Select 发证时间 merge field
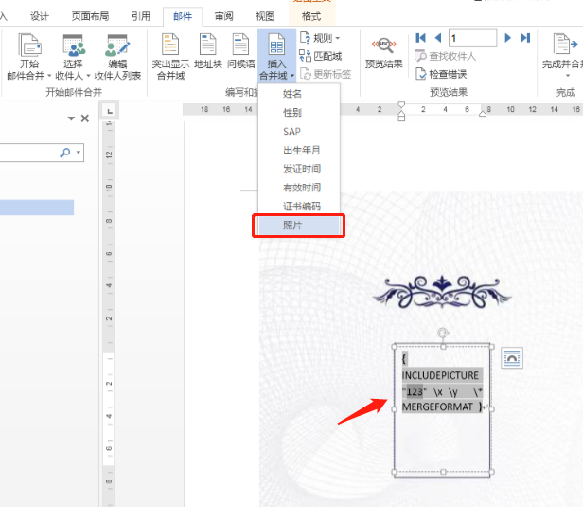The height and width of the screenshot is (507, 583). [x=299, y=169]
